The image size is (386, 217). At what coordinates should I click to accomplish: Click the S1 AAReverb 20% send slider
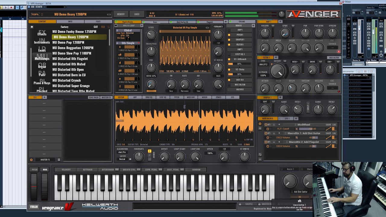point(240,64)
